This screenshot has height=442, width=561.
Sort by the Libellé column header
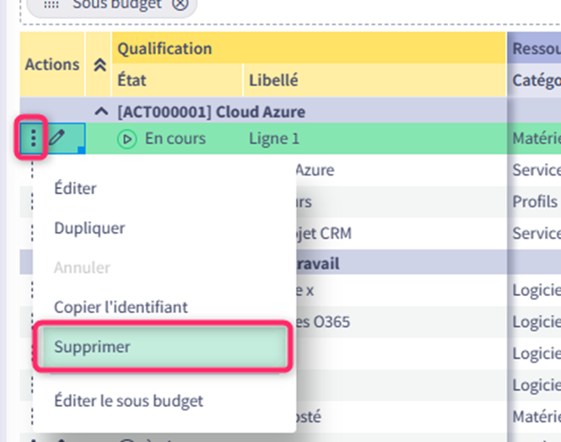tap(273, 81)
